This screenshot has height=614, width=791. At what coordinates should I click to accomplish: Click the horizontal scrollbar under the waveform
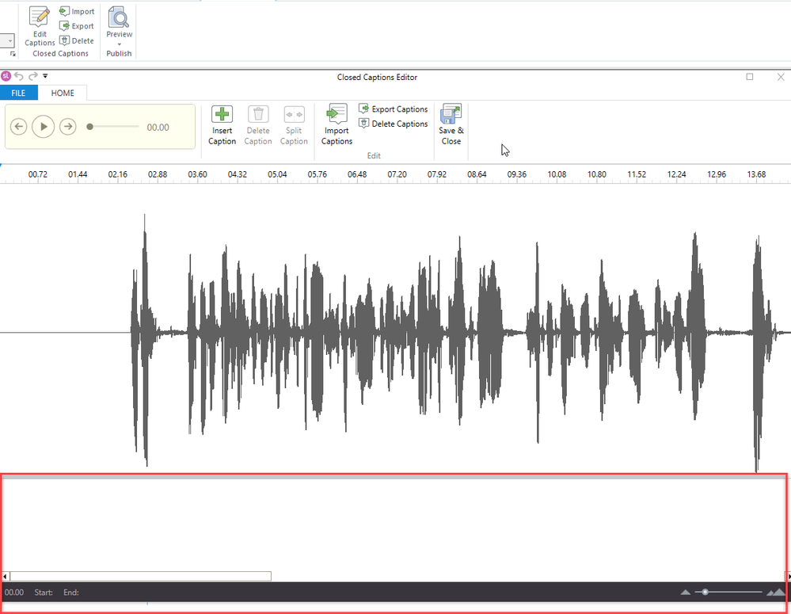point(140,577)
